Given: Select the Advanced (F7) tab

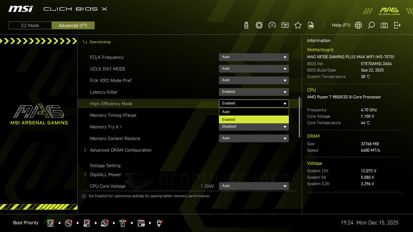Looking at the screenshot, I should (x=73, y=26).
